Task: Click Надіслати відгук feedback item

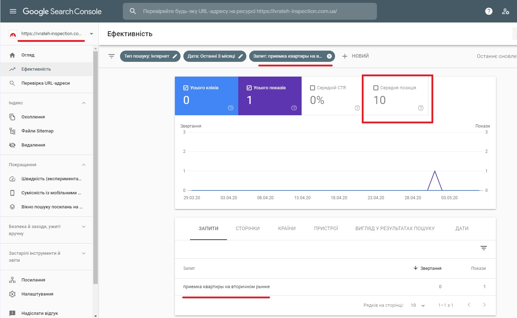Action: pyautogui.click(x=46, y=313)
